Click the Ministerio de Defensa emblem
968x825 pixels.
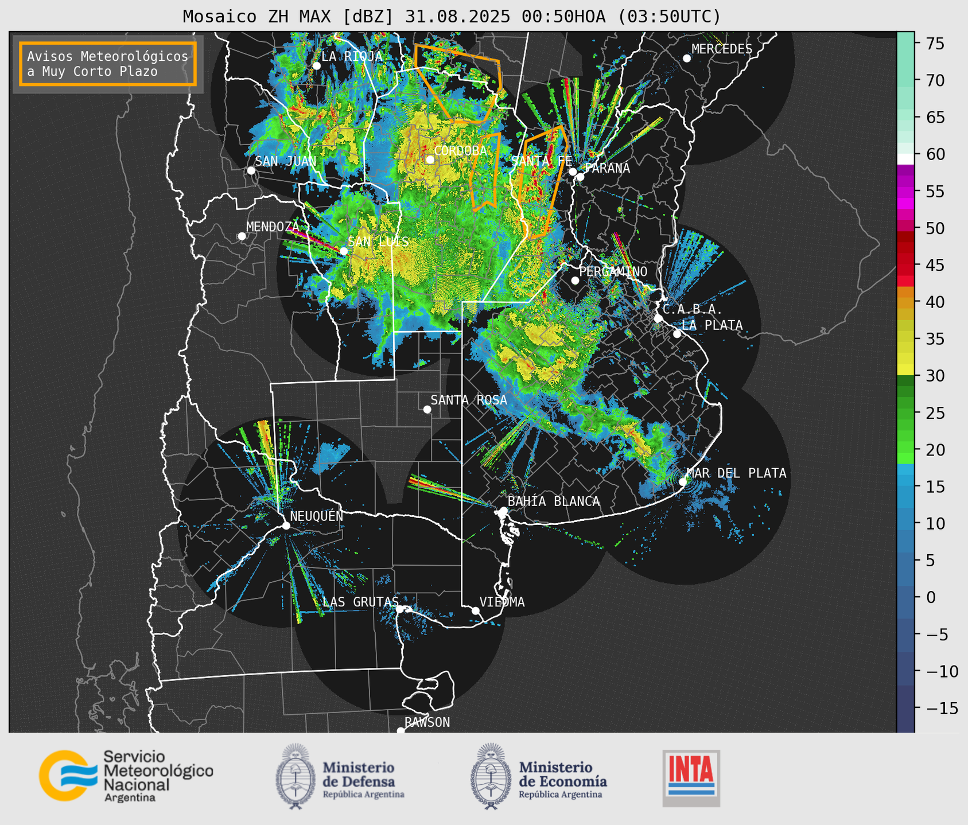[x=296, y=776]
